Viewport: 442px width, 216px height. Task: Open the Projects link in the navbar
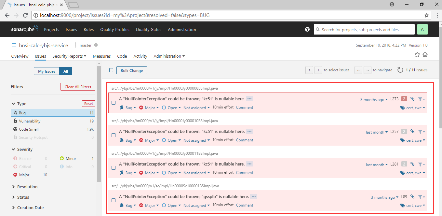pos(52,29)
